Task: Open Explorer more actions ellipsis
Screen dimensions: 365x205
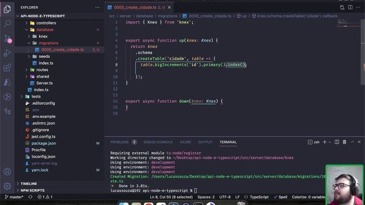Action: pos(97,7)
